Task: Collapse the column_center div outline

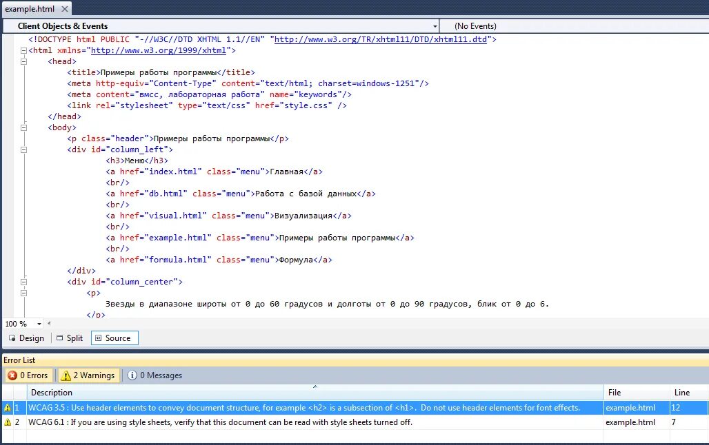Action: pos(23,282)
